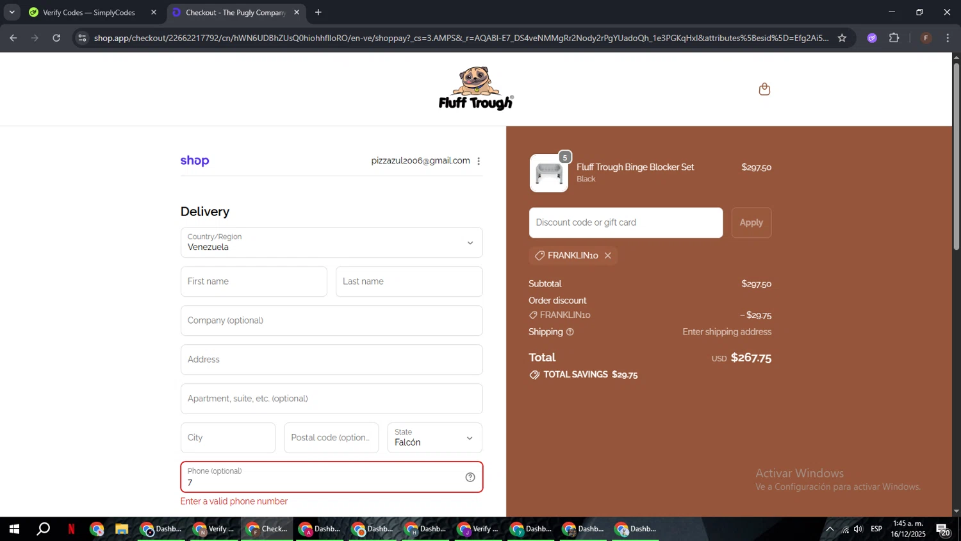Reload the checkout page

pos(56,38)
